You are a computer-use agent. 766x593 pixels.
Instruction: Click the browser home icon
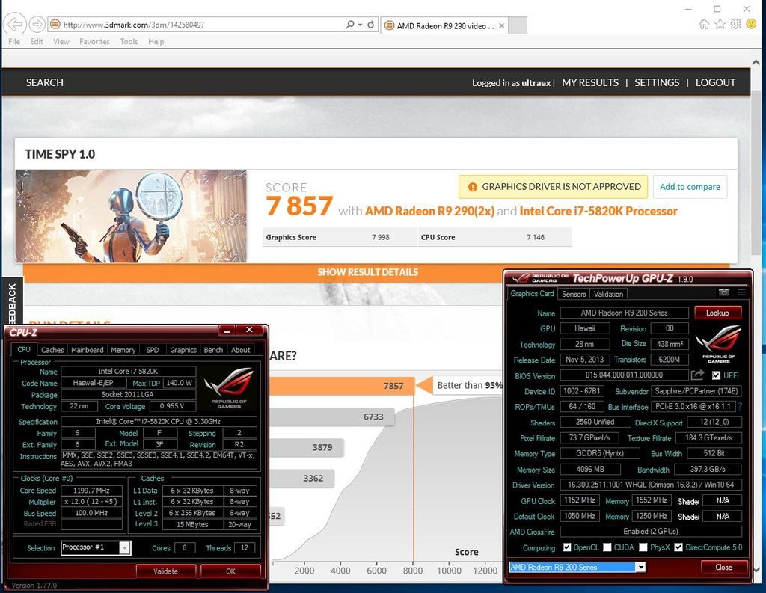[704, 24]
